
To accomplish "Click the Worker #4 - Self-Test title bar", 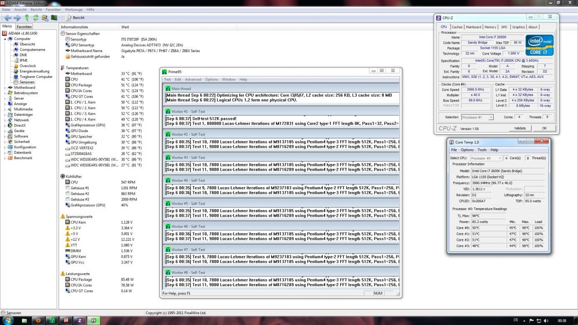I will coord(281,180).
